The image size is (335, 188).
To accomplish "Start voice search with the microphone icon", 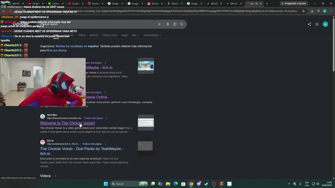I will tap(168, 24).
